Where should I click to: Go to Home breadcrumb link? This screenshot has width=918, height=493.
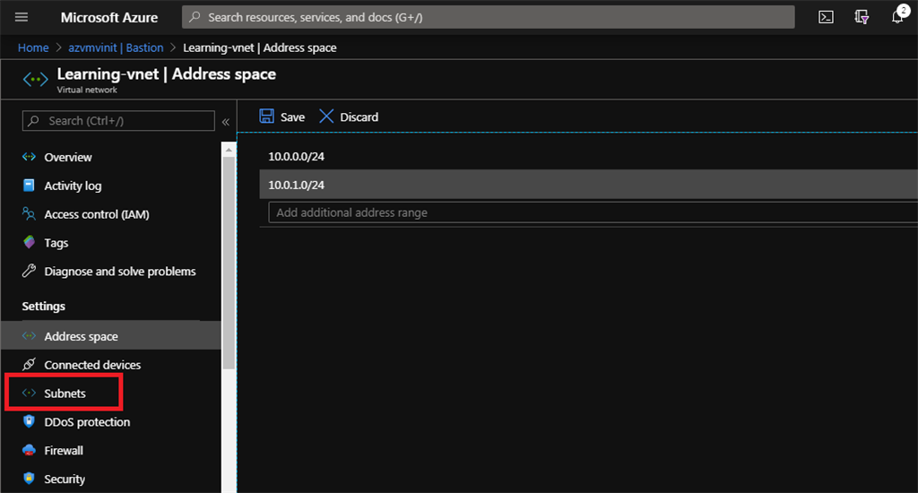pos(33,48)
